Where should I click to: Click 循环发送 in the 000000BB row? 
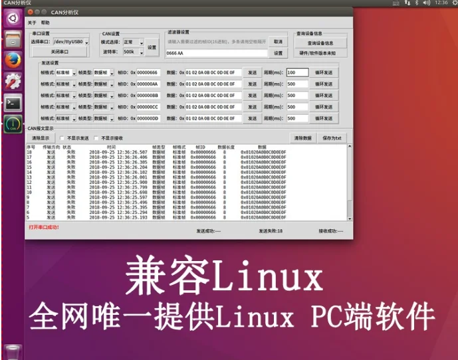[x=324, y=96]
